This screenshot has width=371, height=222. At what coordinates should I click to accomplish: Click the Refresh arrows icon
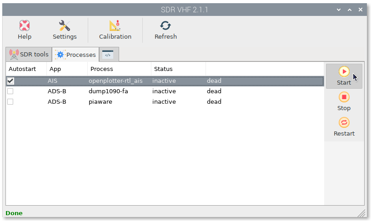click(165, 25)
